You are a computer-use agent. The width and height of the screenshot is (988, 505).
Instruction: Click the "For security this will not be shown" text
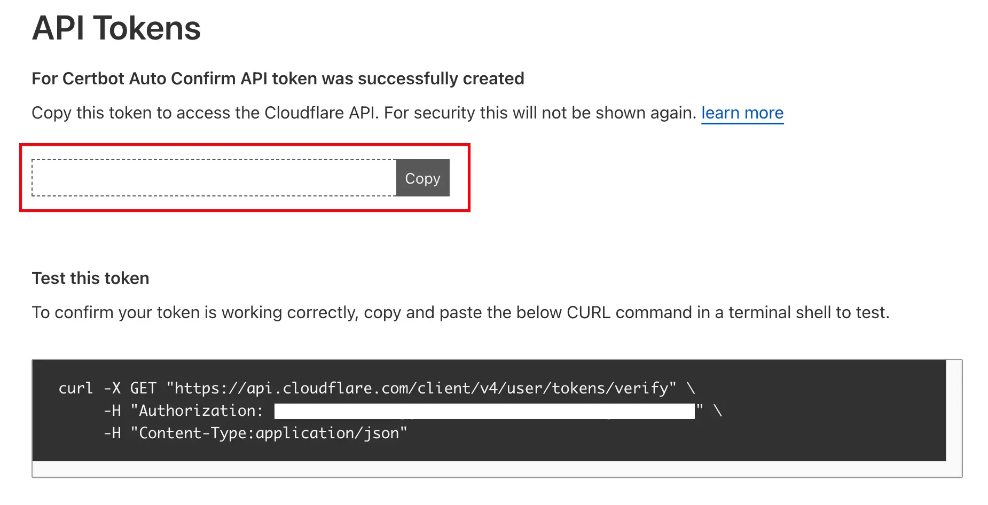[x=540, y=113]
